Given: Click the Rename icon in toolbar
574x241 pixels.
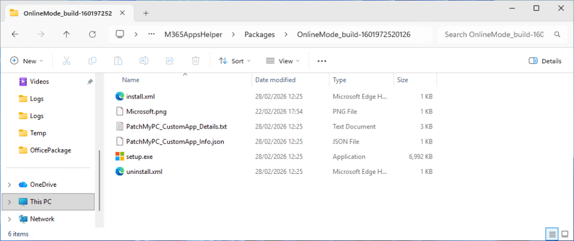Looking at the screenshot, I should coord(144,61).
